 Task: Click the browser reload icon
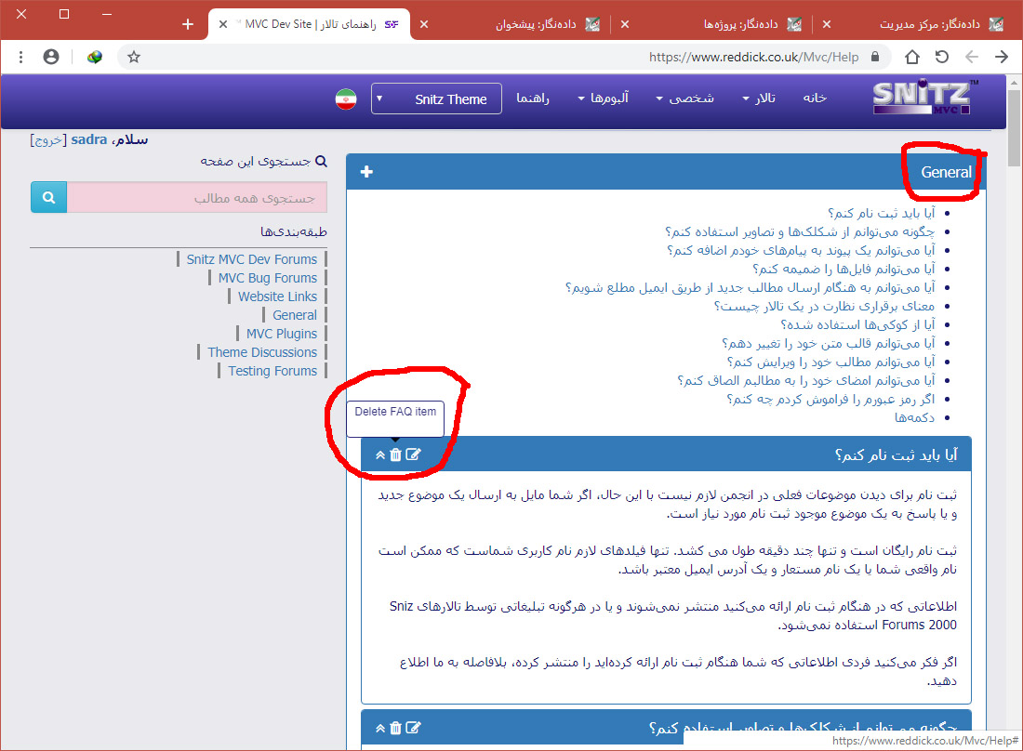tap(941, 57)
